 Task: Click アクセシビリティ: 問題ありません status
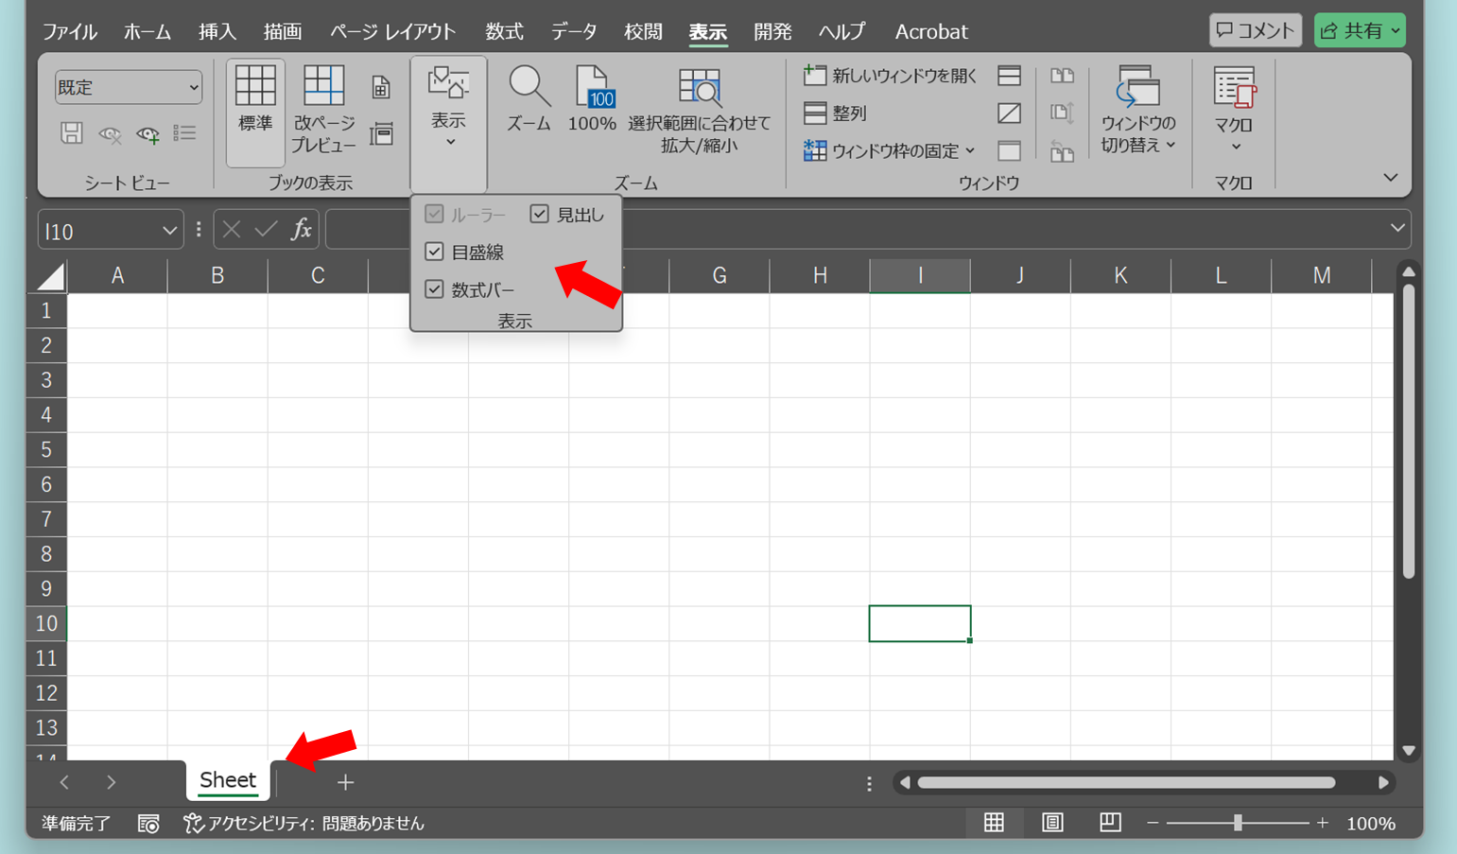[304, 824]
